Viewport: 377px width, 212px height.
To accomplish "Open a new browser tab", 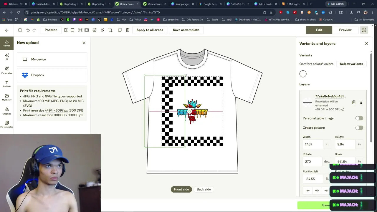I will (311, 4).
